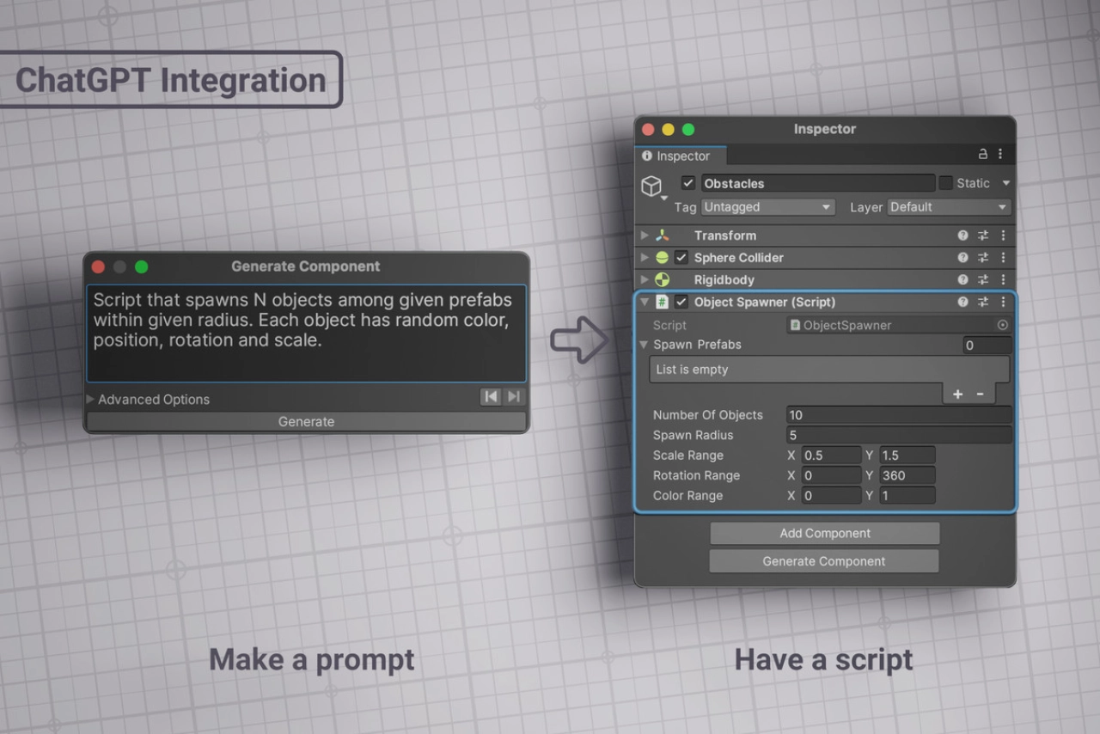The image size is (1100, 734).
Task: Expand the Sphere Collider component
Action: (x=645, y=258)
